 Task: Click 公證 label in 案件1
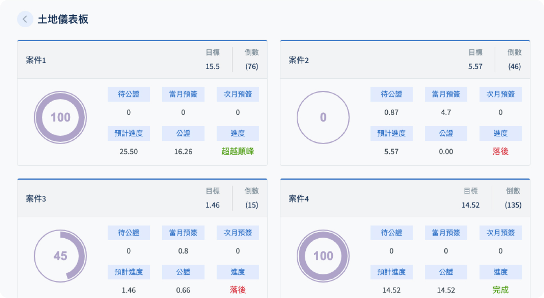(x=183, y=134)
